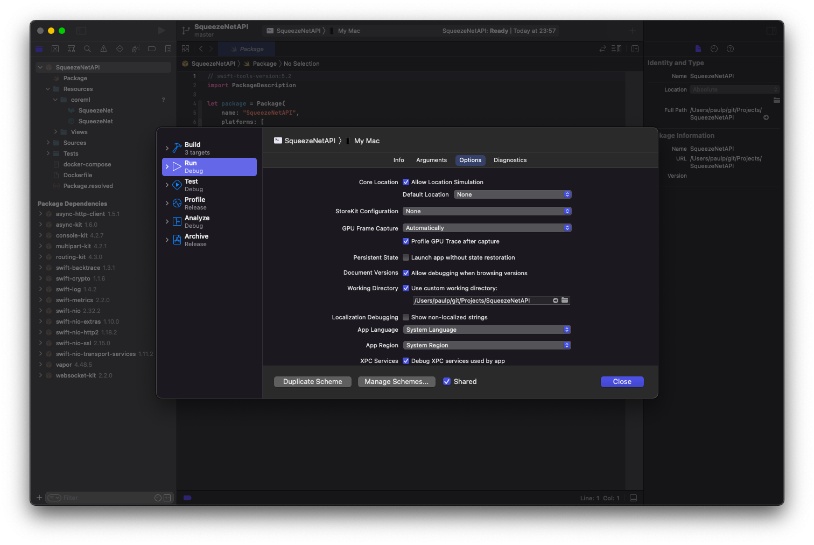
Task: Add an editor pane on right
Action: point(635,49)
